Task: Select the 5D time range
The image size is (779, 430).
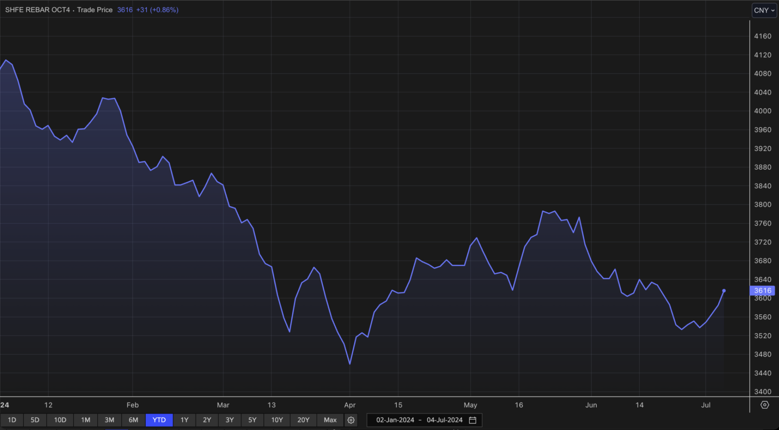Action: pyautogui.click(x=35, y=420)
